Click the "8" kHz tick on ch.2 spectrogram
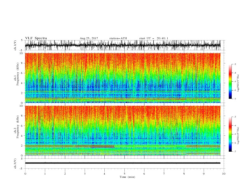Viewport: 252px width, 195px height. tap(23, 116)
